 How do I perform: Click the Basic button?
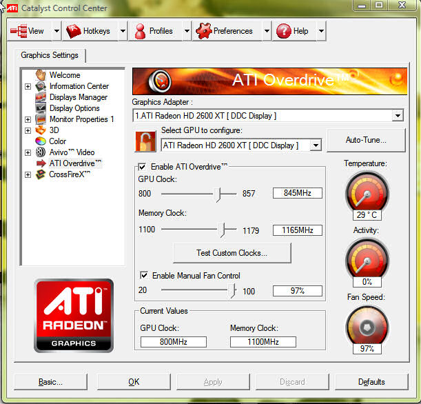click(50, 382)
